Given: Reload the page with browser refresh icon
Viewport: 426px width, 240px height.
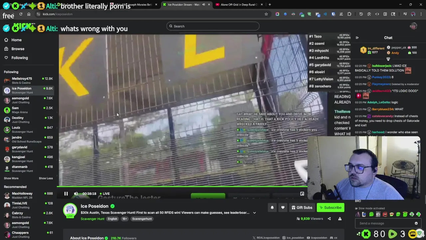Looking at the screenshot, I should pyautogui.click(x=21, y=14).
